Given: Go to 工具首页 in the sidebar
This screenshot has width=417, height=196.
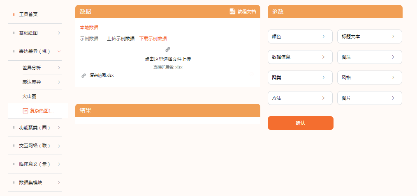Looking at the screenshot, I should 28,14.
